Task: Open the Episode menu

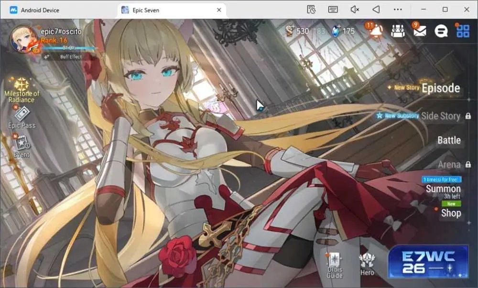Action: 441,88
